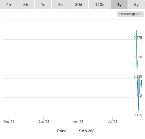The width and height of the screenshot is (145, 139).
Task: Choose the 1d time range tab
Action: (43, 5)
